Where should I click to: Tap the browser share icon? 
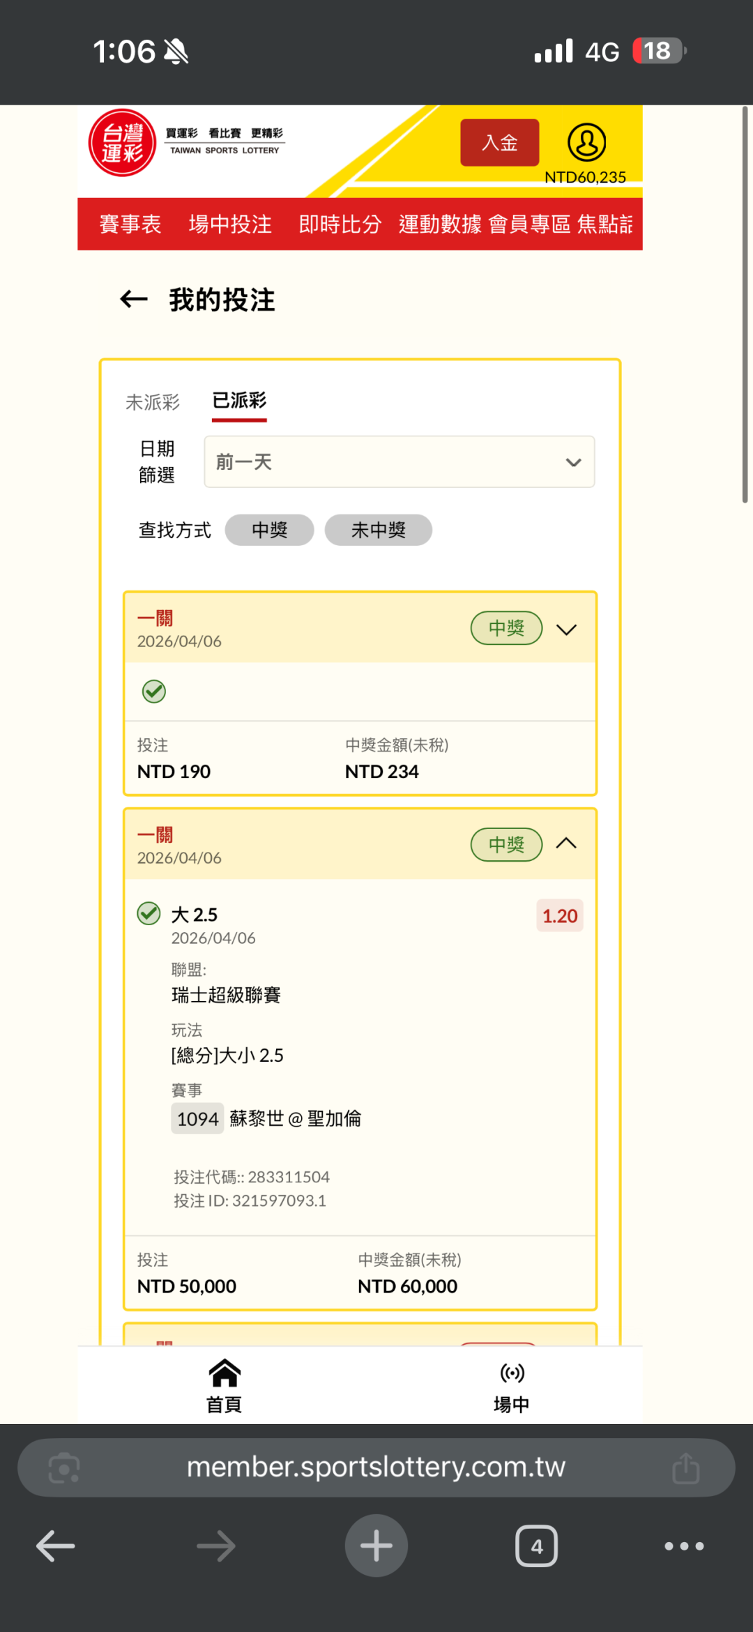pyautogui.click(x=685, y=1467)
